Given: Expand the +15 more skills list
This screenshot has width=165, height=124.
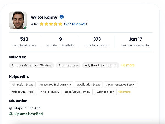Looking at the screenshot, I should (128, 65).
